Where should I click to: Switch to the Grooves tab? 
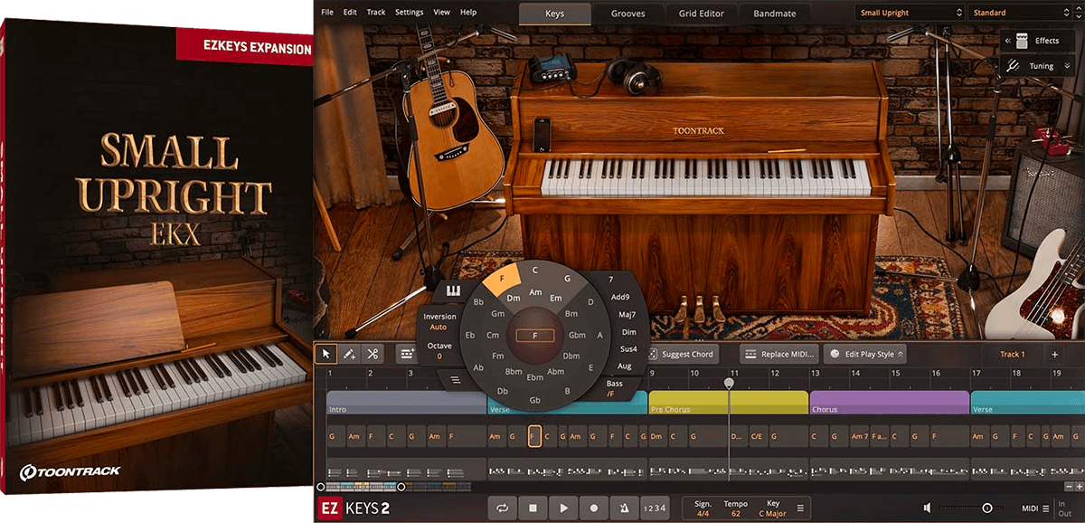coord(628,14)
